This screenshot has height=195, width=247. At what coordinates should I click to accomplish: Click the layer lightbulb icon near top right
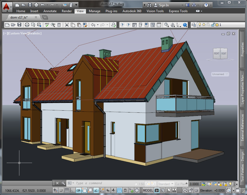[200, 25]
